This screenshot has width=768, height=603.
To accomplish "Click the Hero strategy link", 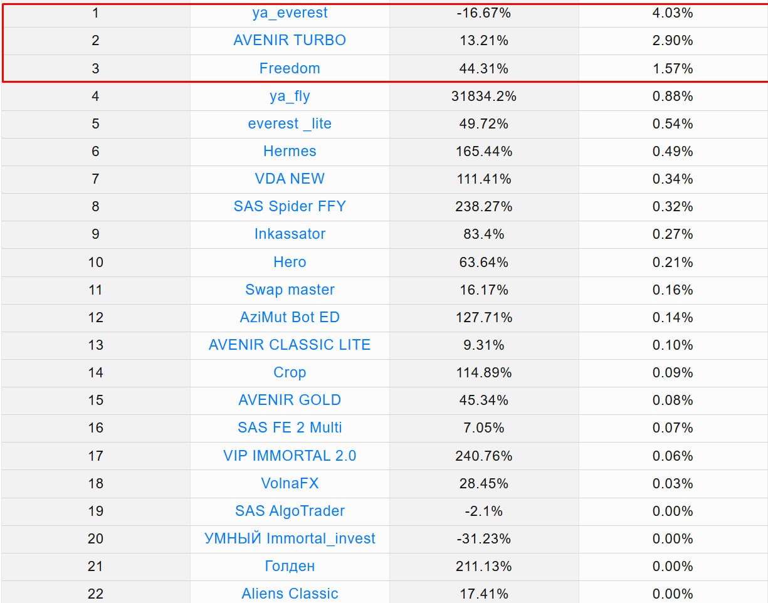I will pyautogui.click(x=290, y=262).
